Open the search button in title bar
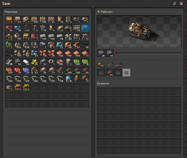This screenshot has width=187, height=158. (175, 4)
